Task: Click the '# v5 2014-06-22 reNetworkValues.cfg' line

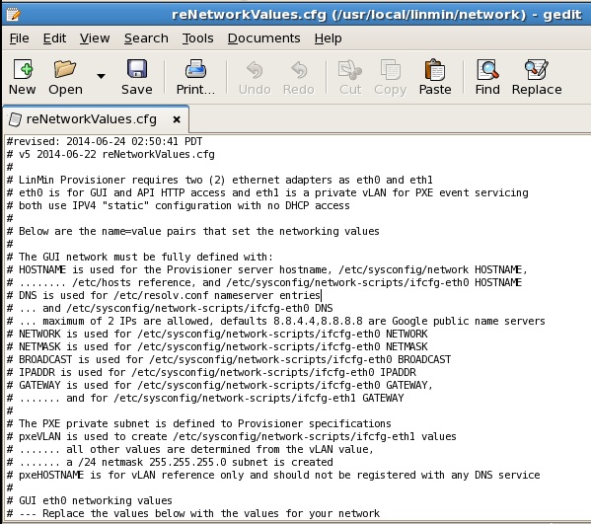Action: 111,154
